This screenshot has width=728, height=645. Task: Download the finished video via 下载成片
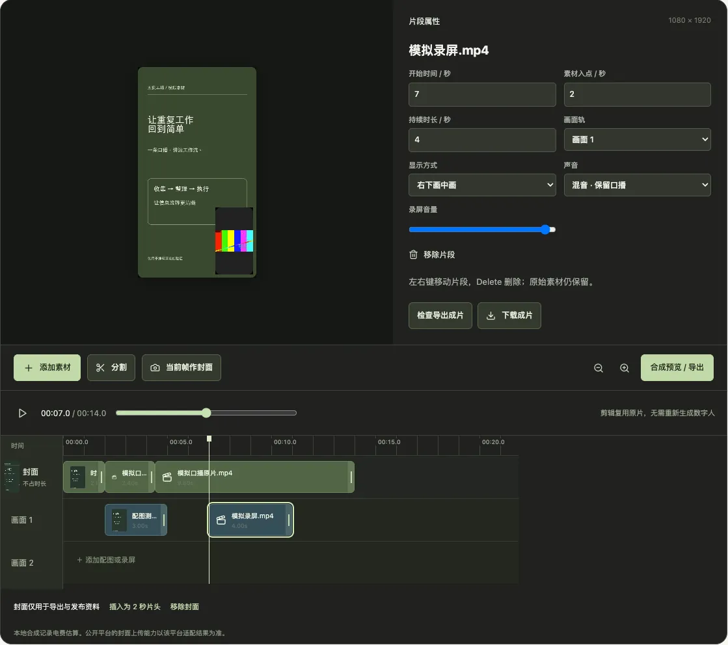(509, 315)
